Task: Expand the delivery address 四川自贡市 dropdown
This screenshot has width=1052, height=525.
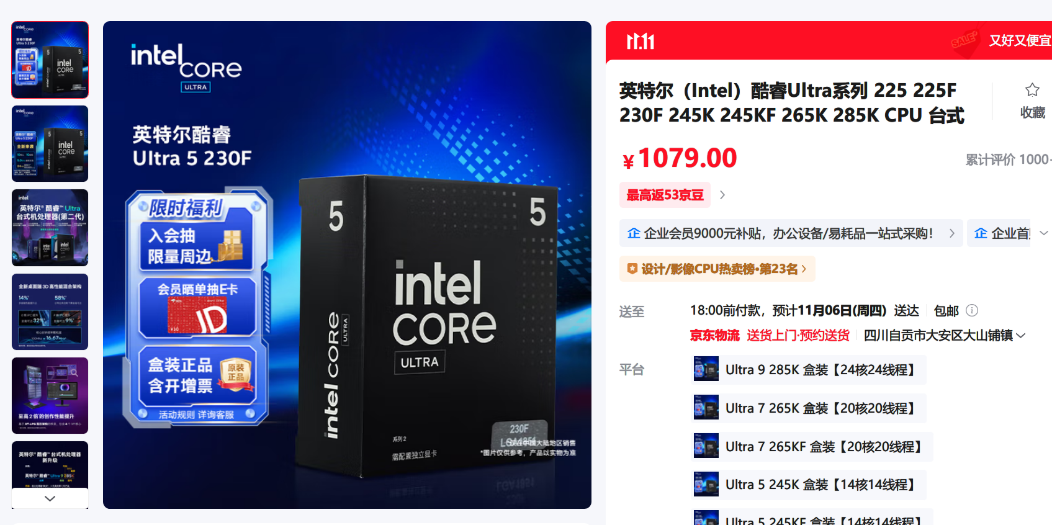Action: tap(944, 335)
